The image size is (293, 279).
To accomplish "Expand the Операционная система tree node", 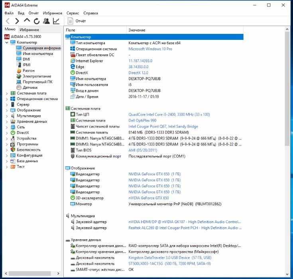I will click(x=7, y=99).
